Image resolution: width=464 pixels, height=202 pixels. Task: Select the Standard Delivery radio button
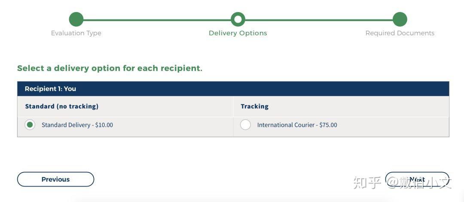(30, 125)
